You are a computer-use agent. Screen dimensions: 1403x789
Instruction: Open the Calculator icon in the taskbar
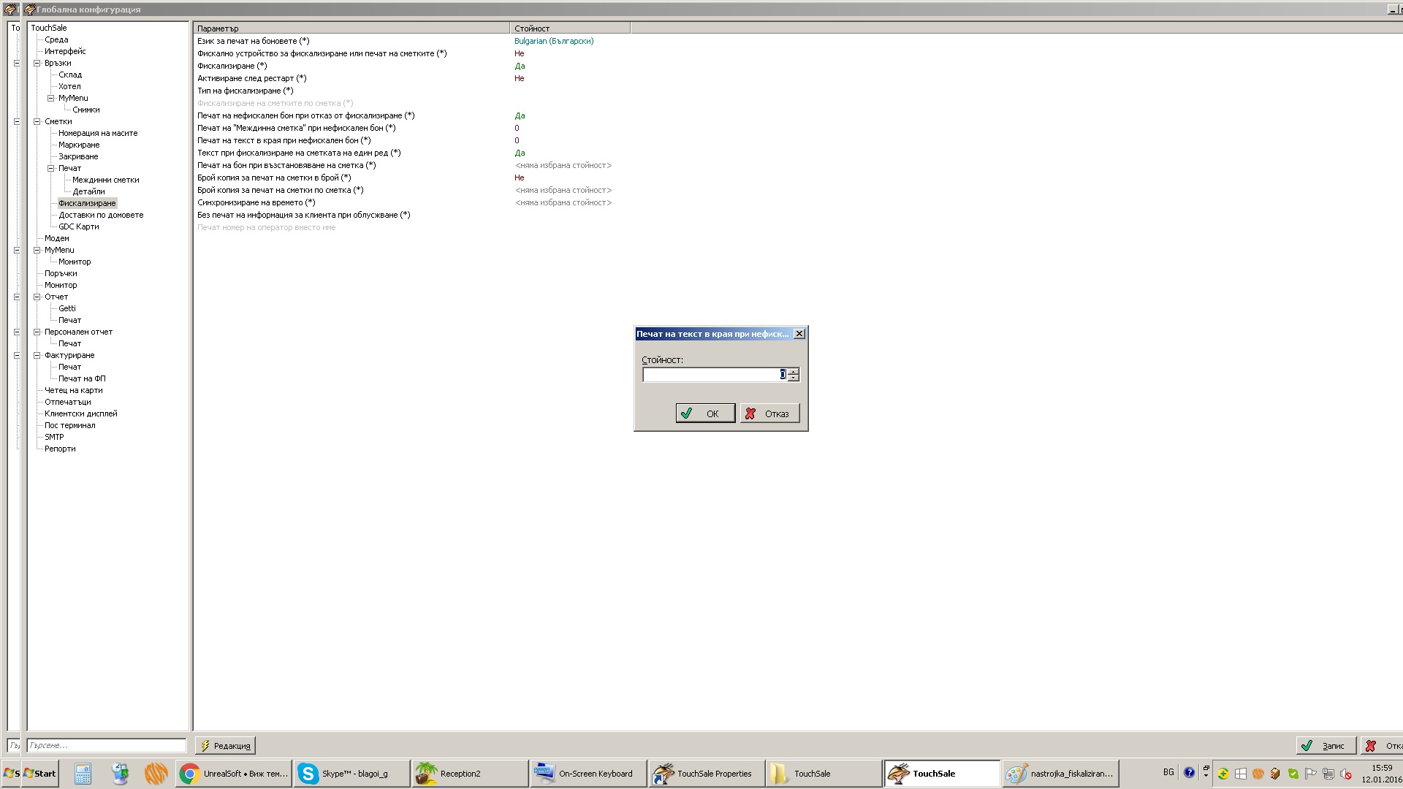(83, 774)
